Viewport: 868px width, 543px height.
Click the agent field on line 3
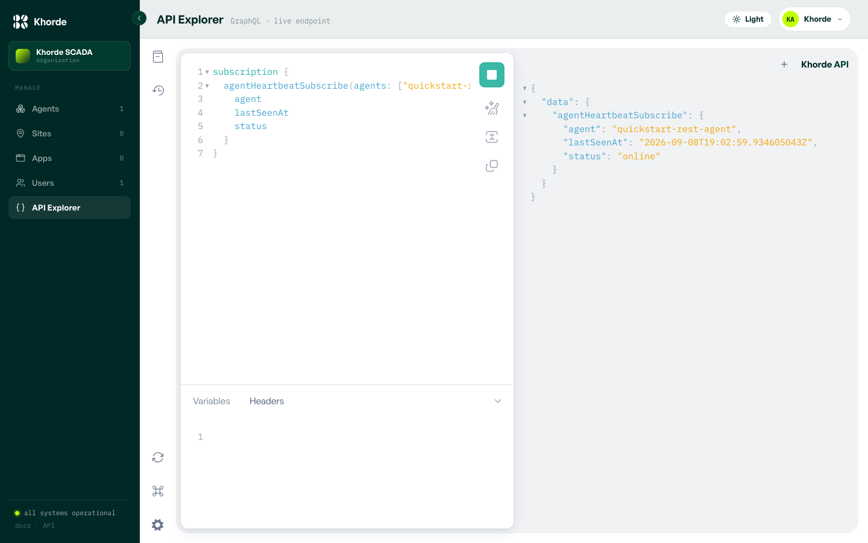248,99
